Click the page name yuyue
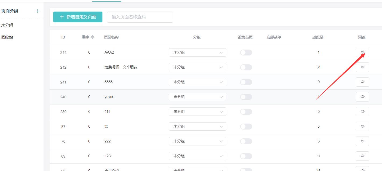The width and height of the screenshot is (382, 171). [109, 97]
